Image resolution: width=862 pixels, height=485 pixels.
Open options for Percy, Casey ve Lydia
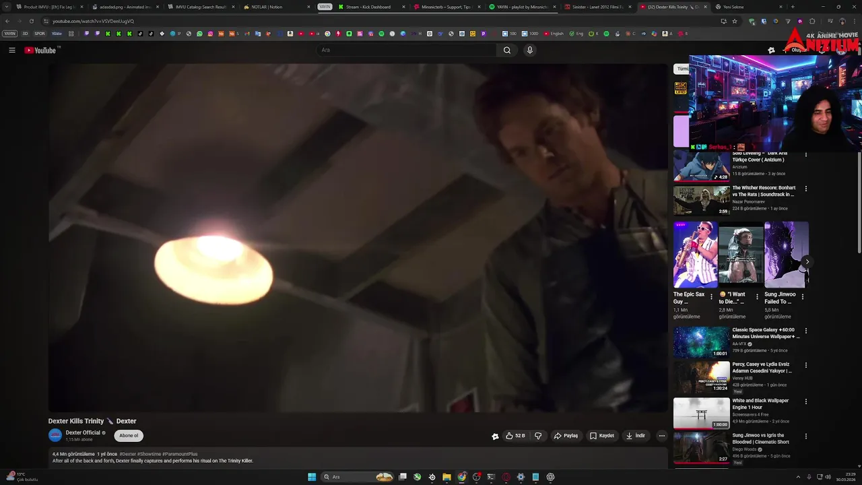coord(805,365)
